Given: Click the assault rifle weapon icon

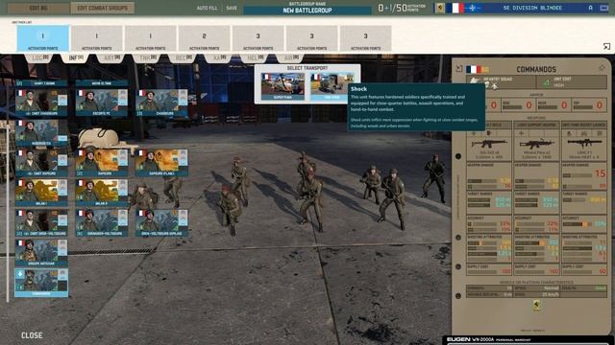Looking at the screenshot, I should [x=489, y=144].
